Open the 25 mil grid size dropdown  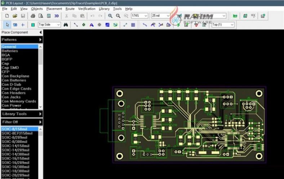(160, 16)
